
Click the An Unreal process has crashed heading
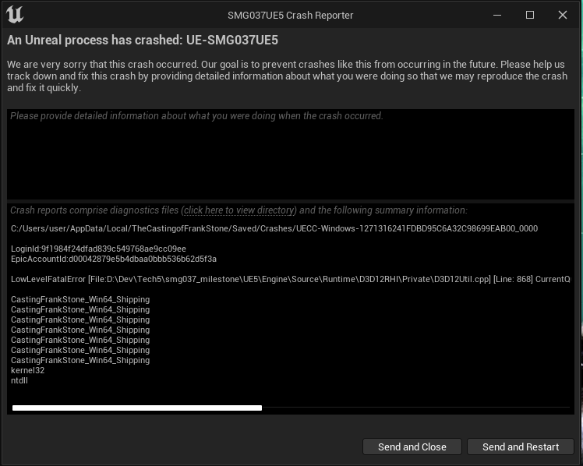tap(143, 41)
